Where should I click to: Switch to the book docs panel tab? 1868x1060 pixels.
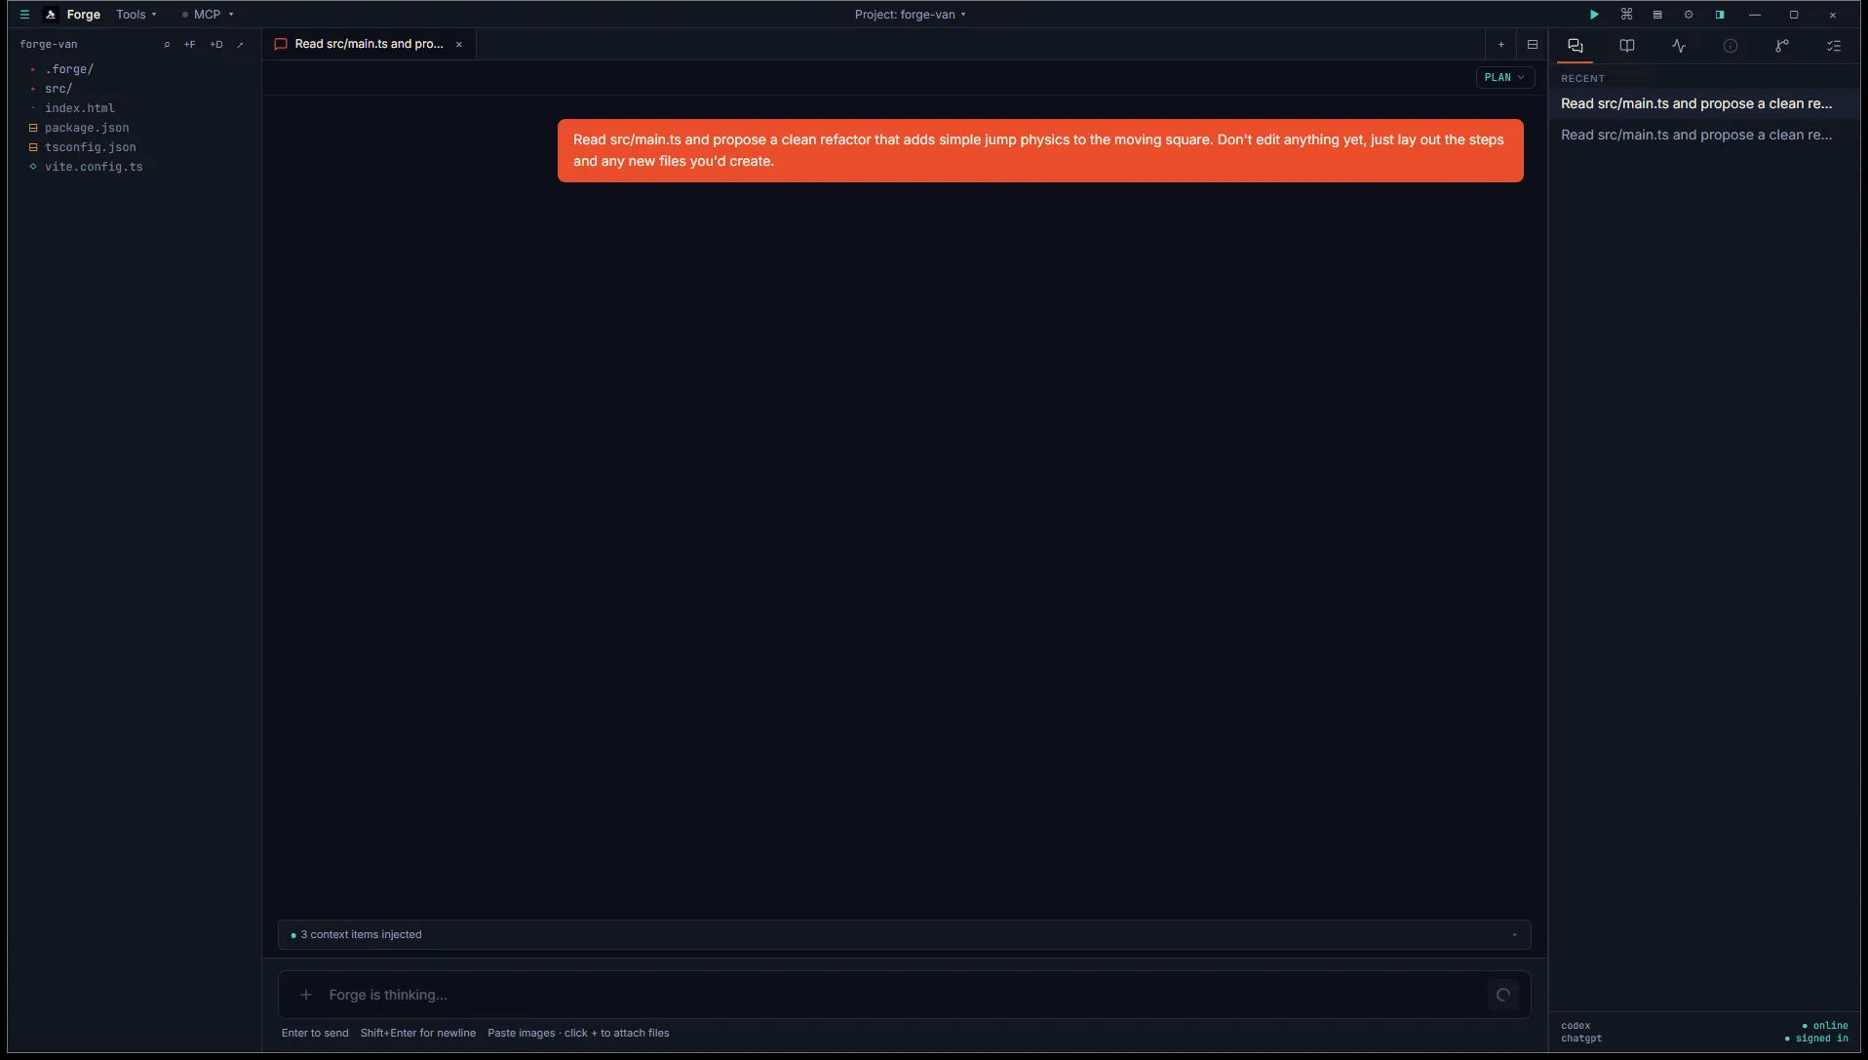point(1627,46)
